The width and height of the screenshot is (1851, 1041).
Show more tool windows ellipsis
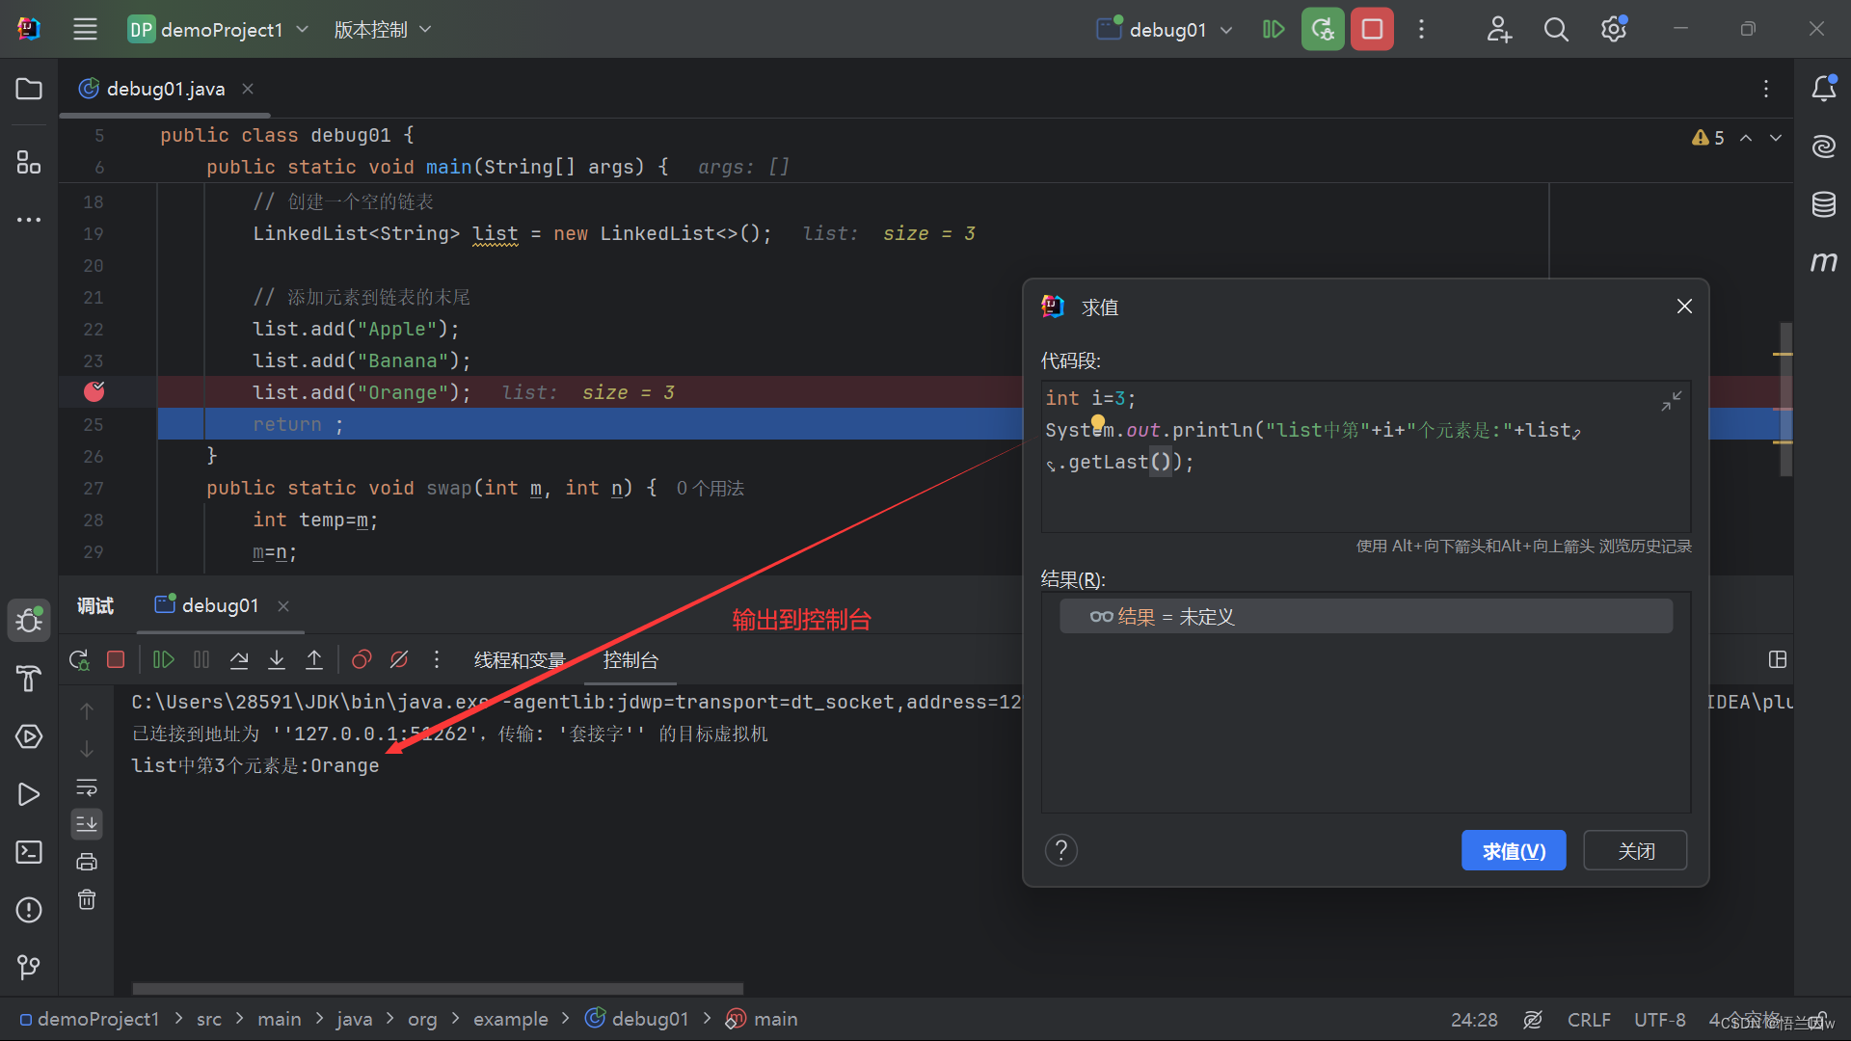point(29,220)
